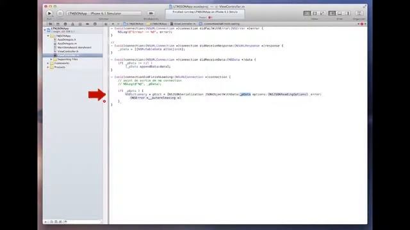Show the Debug navigator tab
Image resolution: width=410 pixels, height=230 pixels.
[80, 24]
